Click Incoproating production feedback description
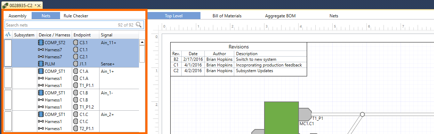Screen dimensions: 434x134 tap(269, 65)
